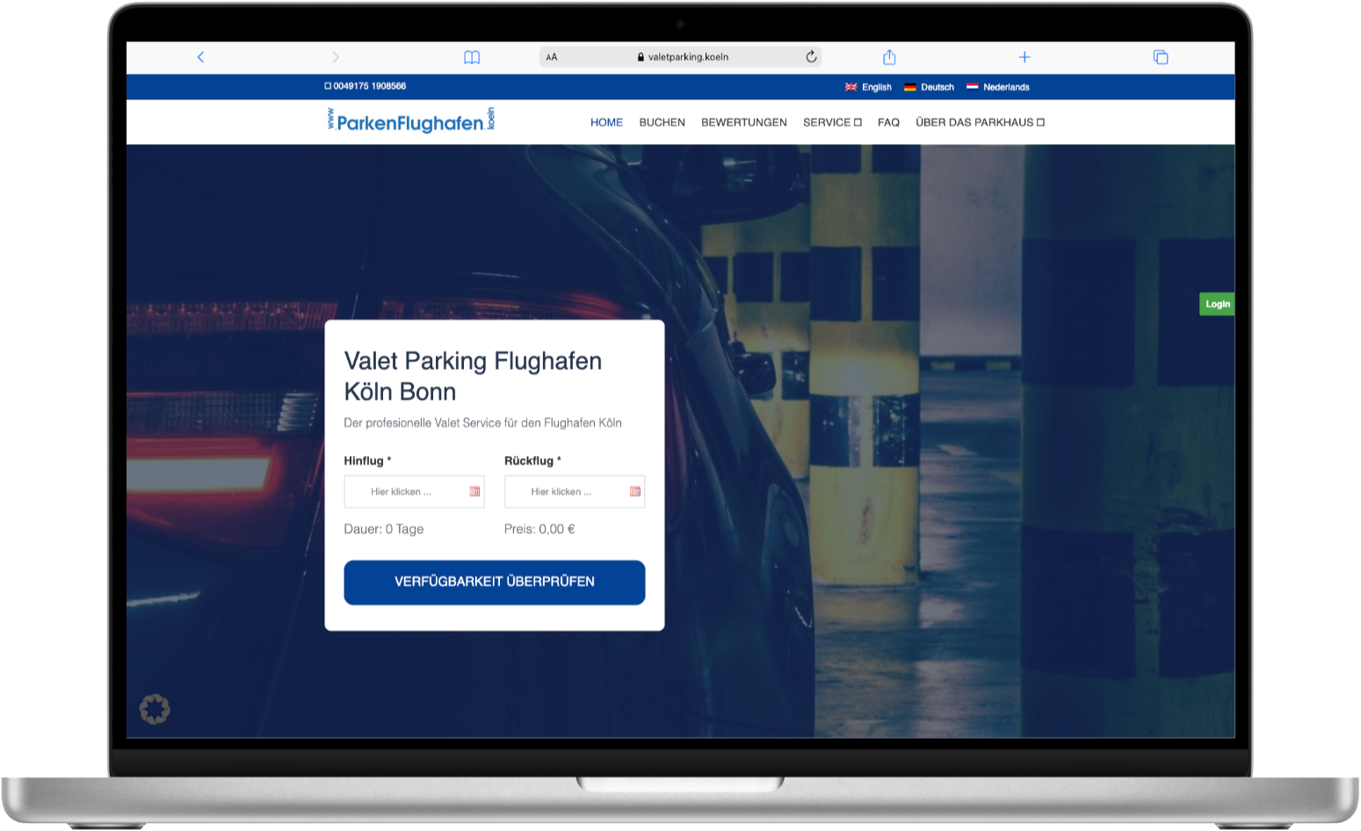Open the cookie settings badge icon
This screenshot has width=1361, height=831.
click(155, 709)
